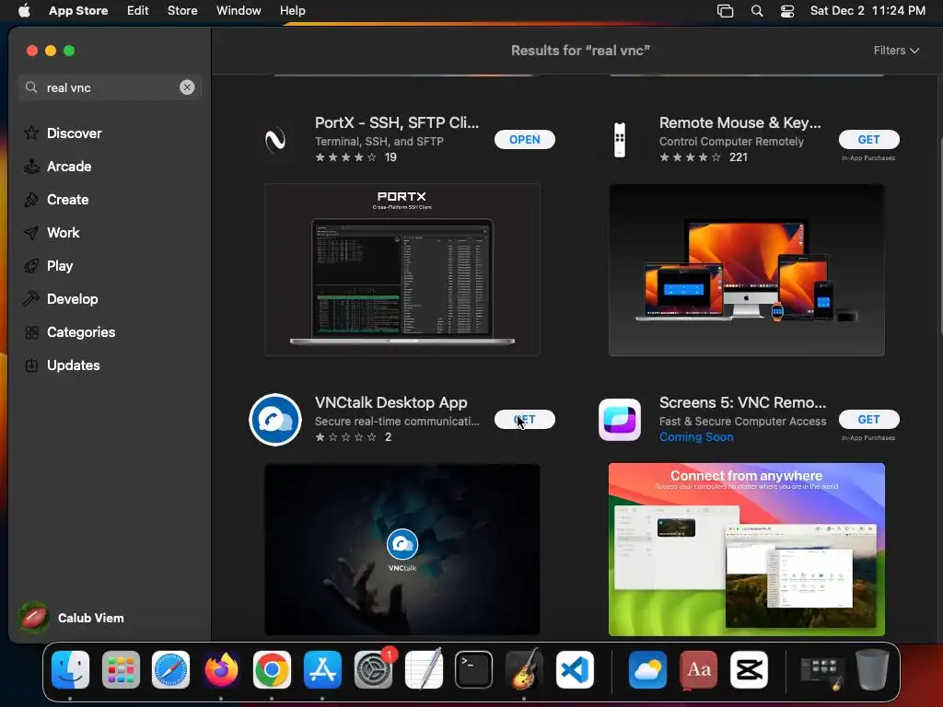Launch GarageBand from the Dock
The width and height of the screenshot is (943, 707).
[524, 669]
